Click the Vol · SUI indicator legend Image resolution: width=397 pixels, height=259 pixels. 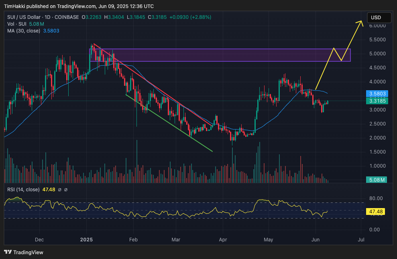coord(17,24)
